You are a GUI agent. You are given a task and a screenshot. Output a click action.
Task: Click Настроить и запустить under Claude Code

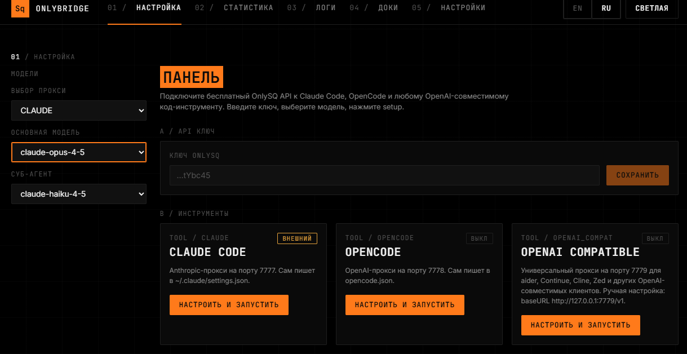coord(229,305)
